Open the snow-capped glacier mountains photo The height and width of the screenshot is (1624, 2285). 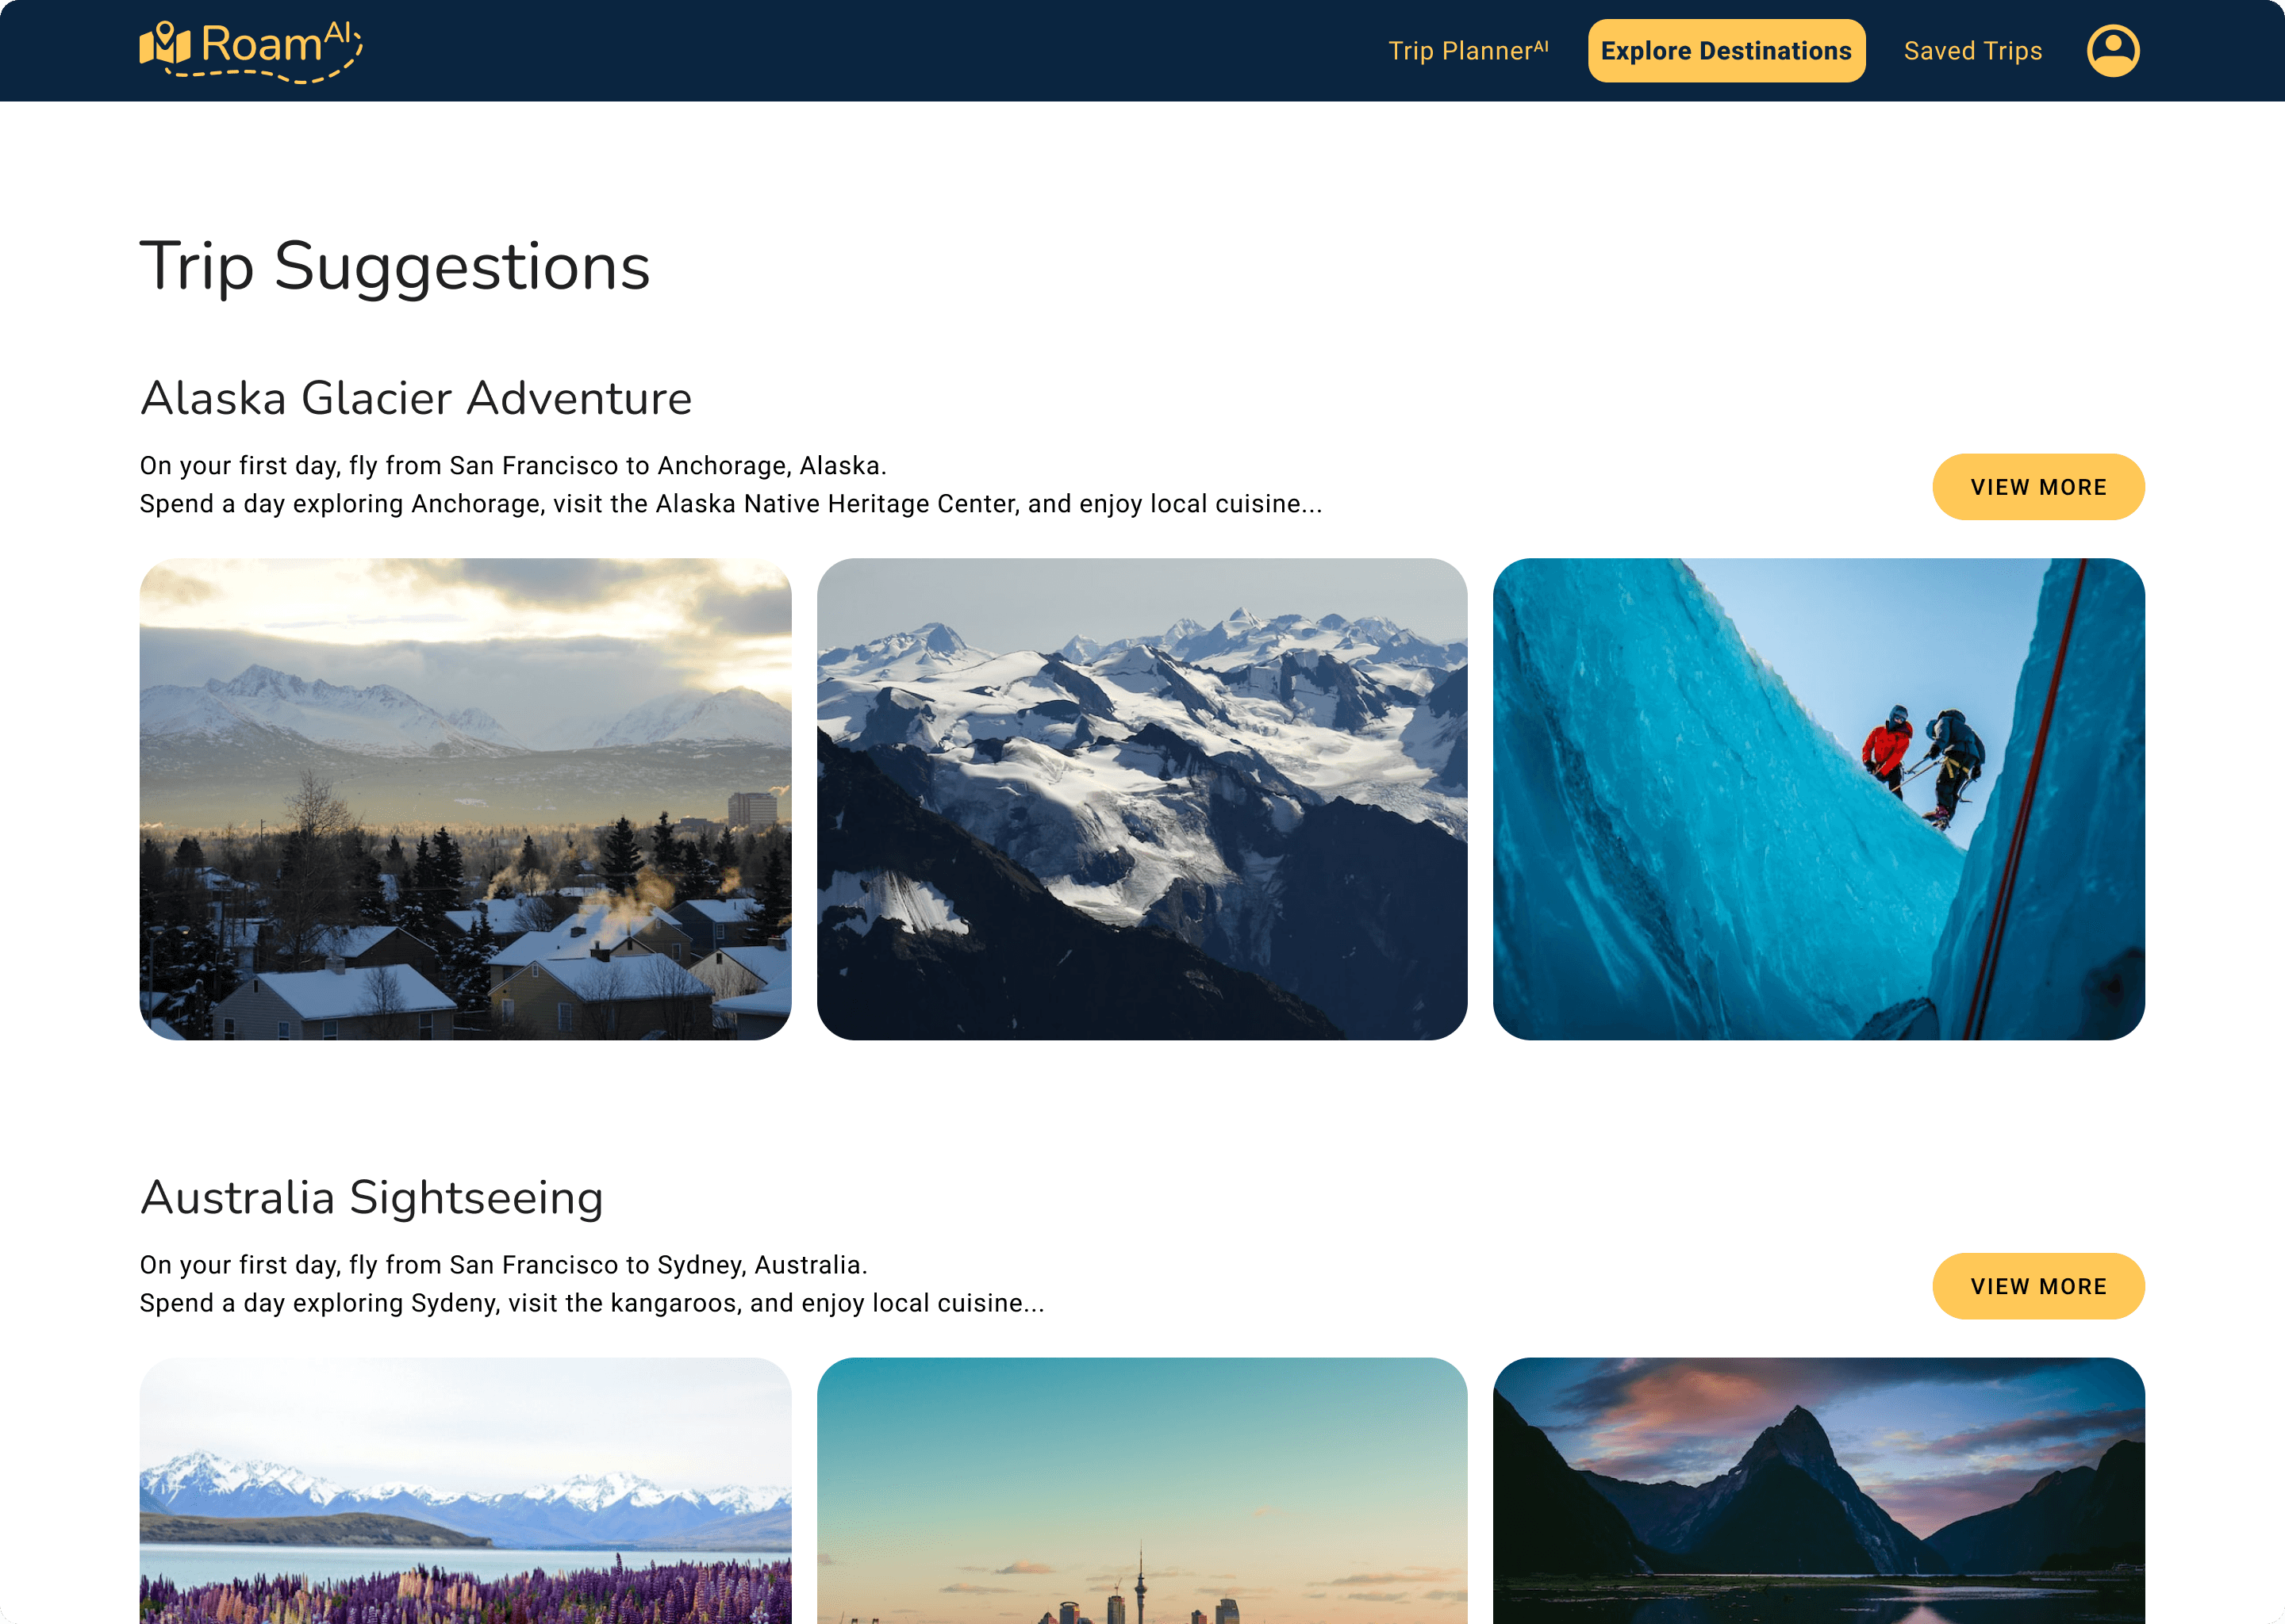coord(1142,799)
